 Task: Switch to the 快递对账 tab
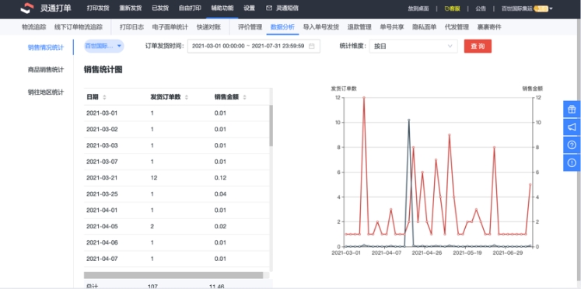click(208, 27)
